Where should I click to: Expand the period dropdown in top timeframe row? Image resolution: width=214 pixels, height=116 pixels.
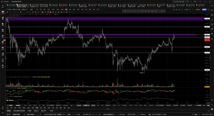tap(32, 9)
